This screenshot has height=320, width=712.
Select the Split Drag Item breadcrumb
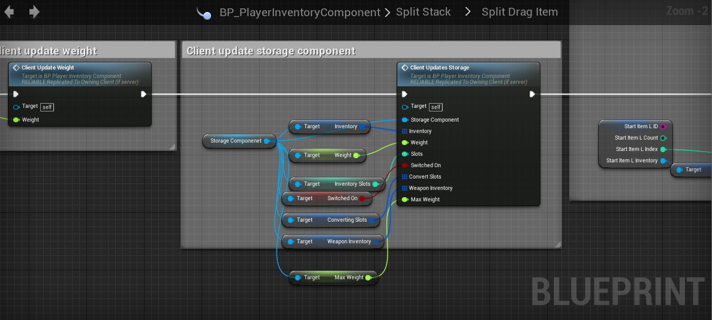[x=519, y=12]
